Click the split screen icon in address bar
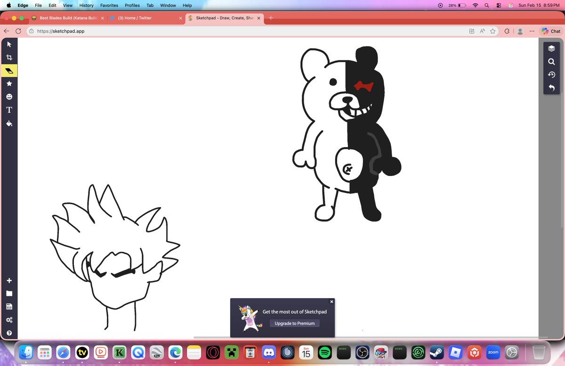This screenshot has width=565, height=366. point(472,31)
